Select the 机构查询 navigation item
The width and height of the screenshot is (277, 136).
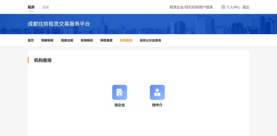126,40
